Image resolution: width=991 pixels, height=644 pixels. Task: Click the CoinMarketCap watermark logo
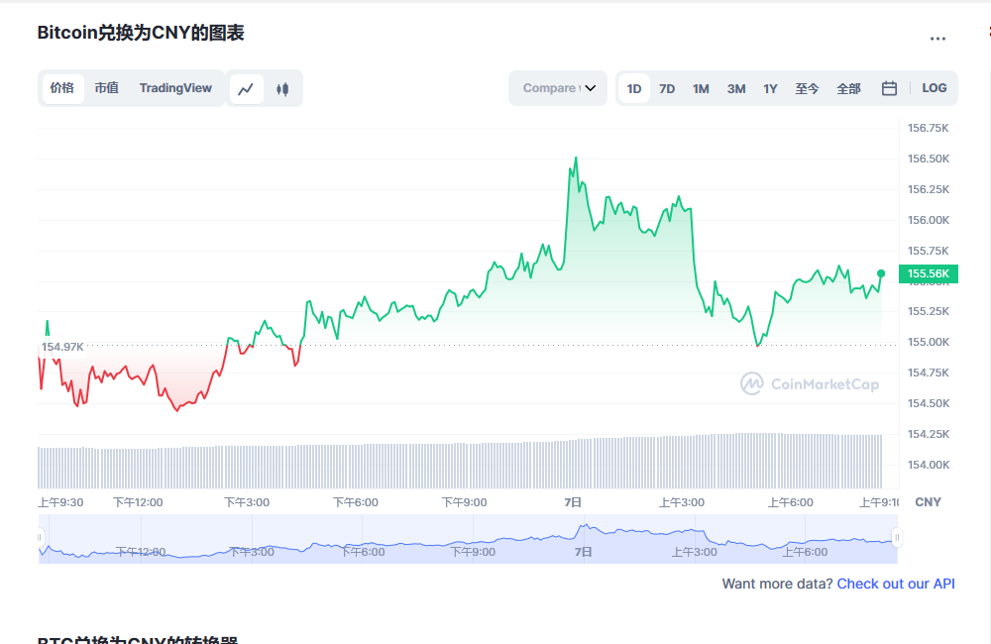(x=810, y=383)
